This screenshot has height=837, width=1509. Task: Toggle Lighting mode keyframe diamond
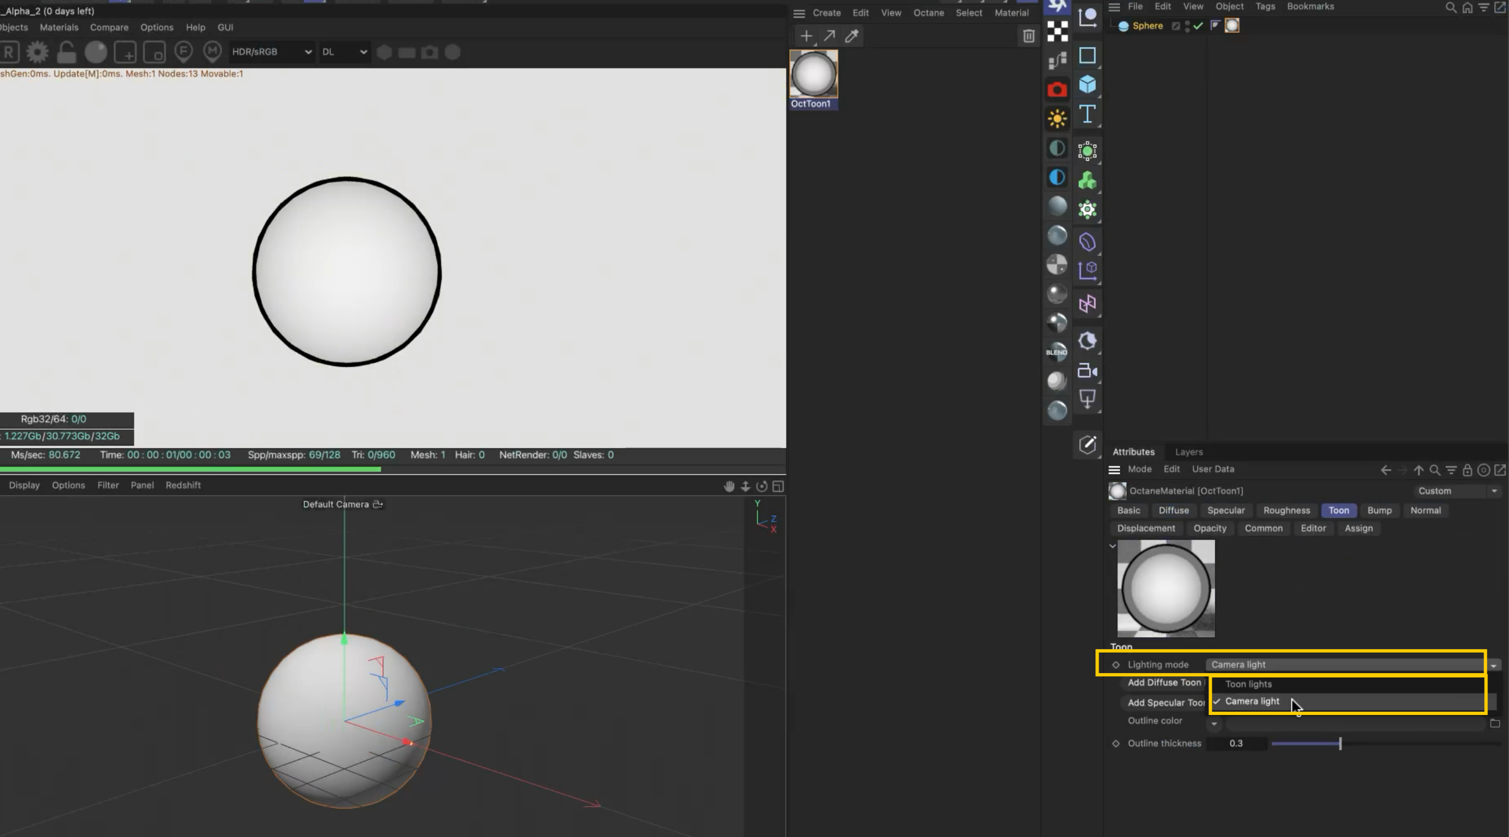click(1115, 665)
